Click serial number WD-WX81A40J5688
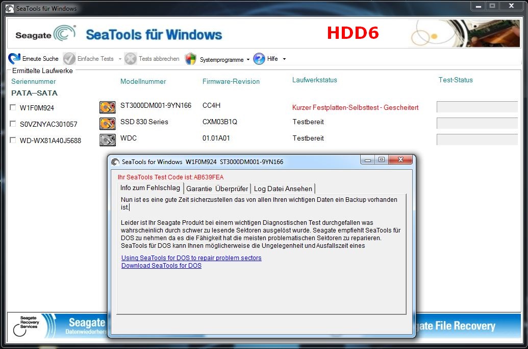Screen dimensions: 528x349 pyautogui.click(x=50, y=141)
